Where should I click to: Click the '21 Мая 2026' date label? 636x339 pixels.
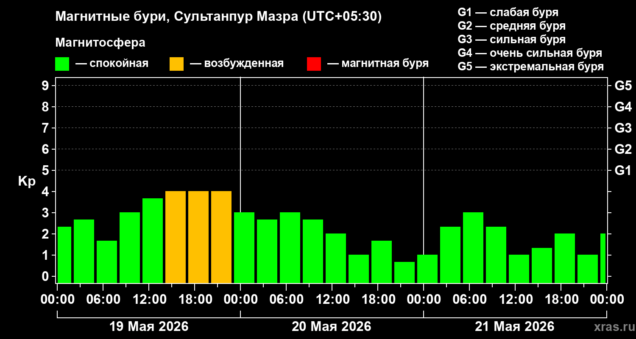pyautogui.click(x=515, y=326)
